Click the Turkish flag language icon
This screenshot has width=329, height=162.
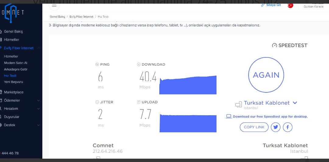click(290, 6)
